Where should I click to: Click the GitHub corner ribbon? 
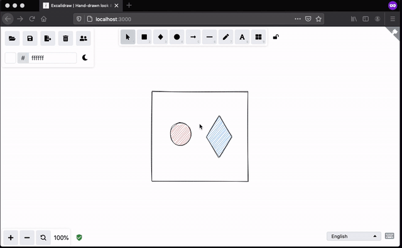pyautogui.click(x=394, y=33)
